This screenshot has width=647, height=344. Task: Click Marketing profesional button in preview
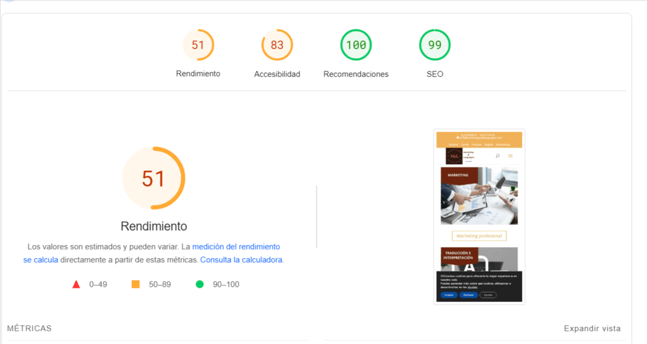(x=479, y=236)
